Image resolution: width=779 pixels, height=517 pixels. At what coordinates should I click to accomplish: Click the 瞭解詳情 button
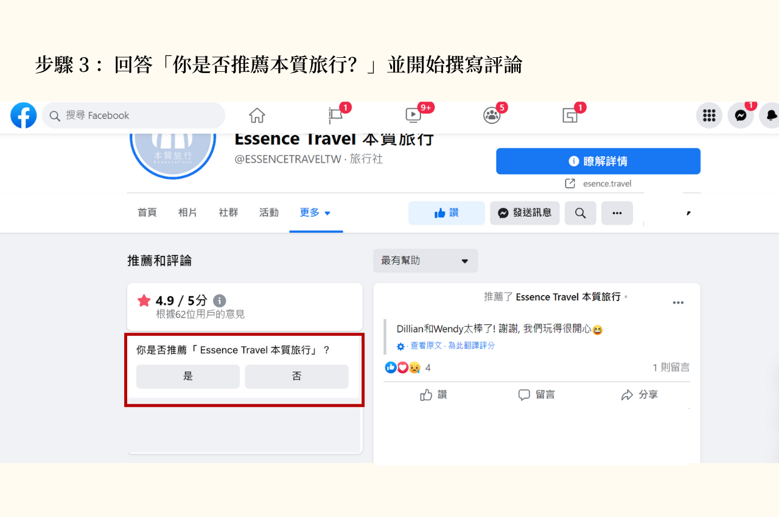coord(598,161)
